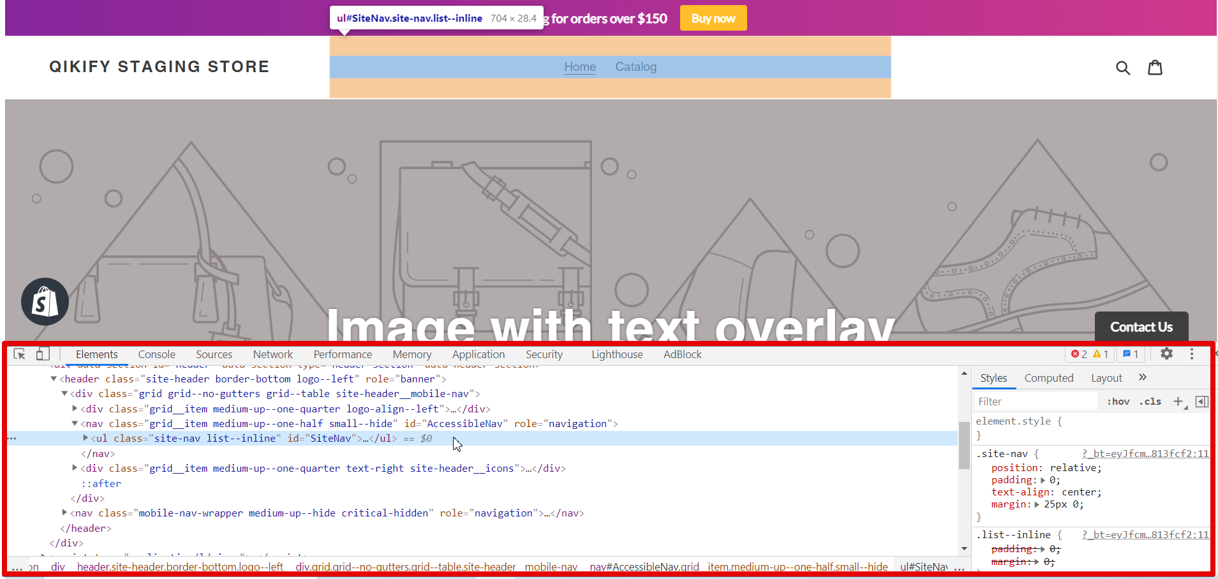Screen dimensions: 1218x579
Task: Switch to the Network tab
Action: point(273,354)
